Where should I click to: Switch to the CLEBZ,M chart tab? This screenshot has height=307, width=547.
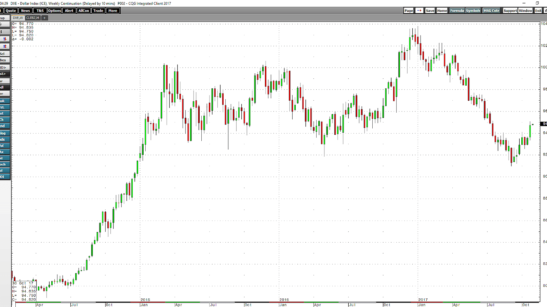(33, 18)
